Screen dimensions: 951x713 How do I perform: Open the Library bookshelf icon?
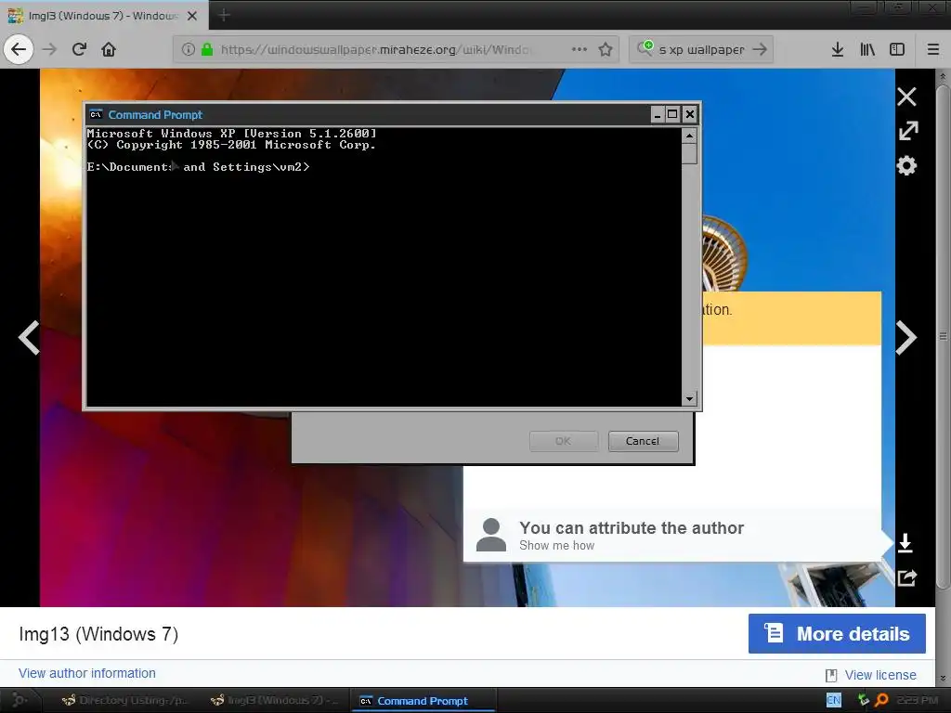(x=867, y=49)
